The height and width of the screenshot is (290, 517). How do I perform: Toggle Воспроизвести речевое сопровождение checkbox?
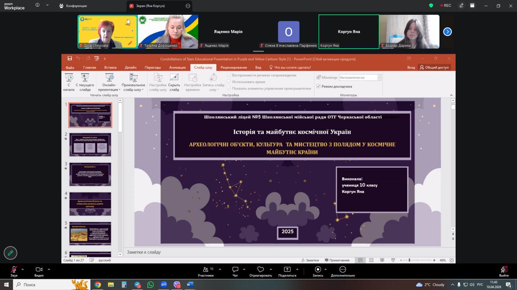point(229,75)
